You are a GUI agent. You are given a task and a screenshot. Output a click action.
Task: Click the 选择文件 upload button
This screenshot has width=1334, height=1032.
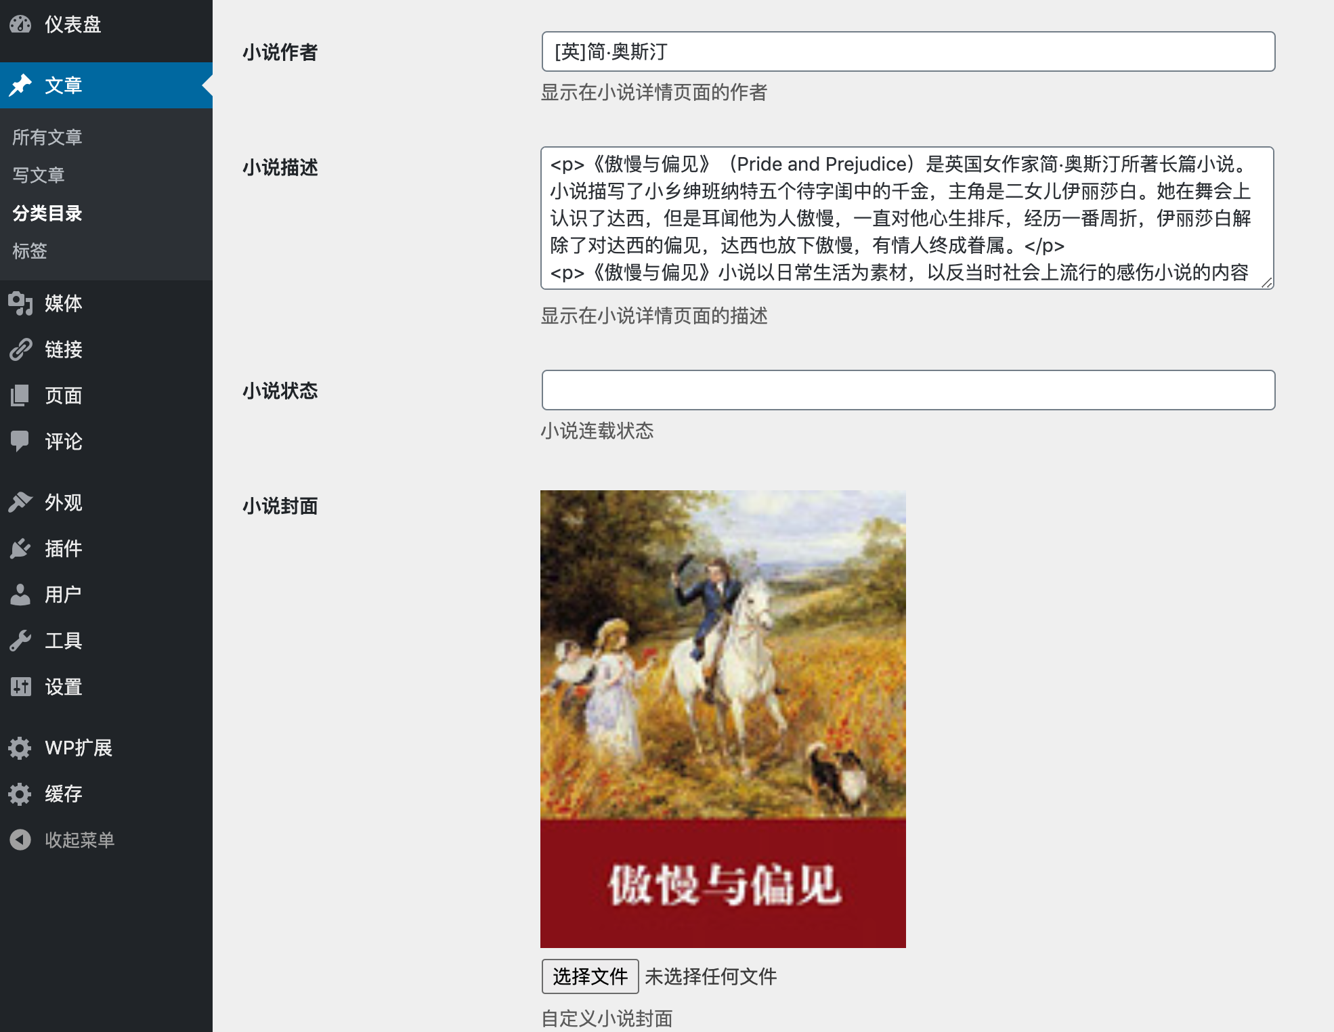(x=590, y=976)
